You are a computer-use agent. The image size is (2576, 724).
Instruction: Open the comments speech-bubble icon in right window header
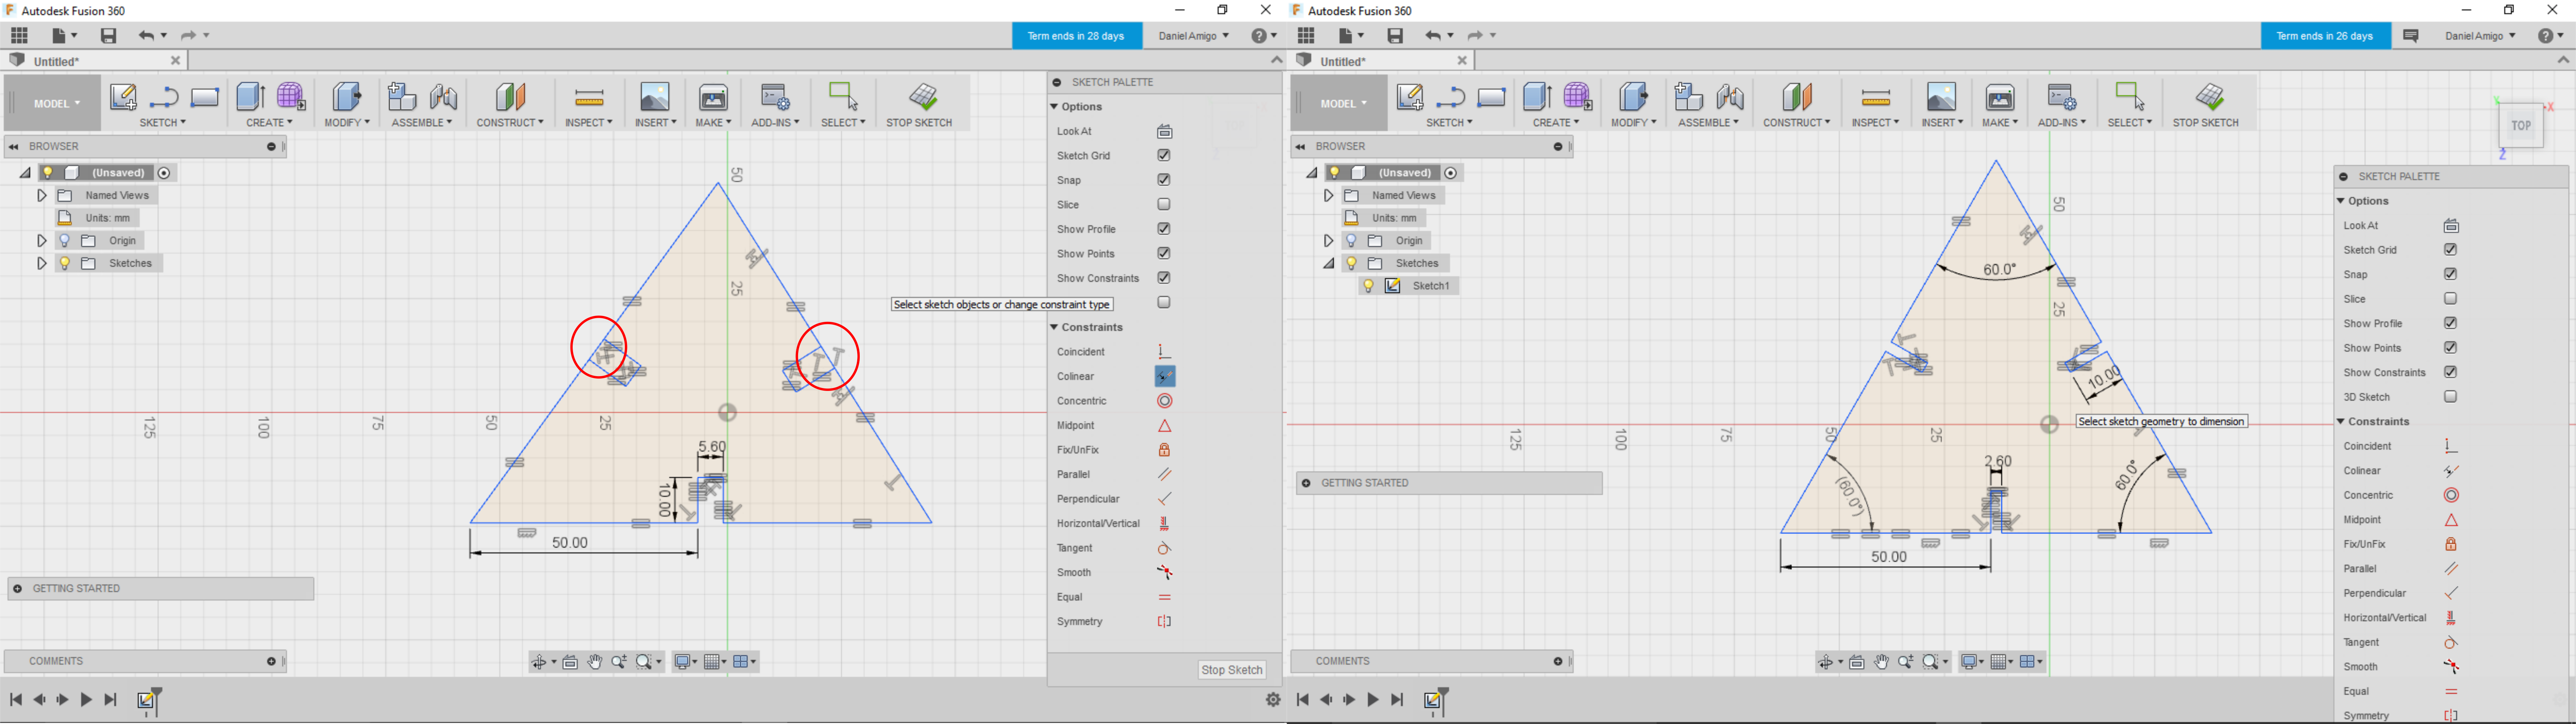pos(2411,36)
